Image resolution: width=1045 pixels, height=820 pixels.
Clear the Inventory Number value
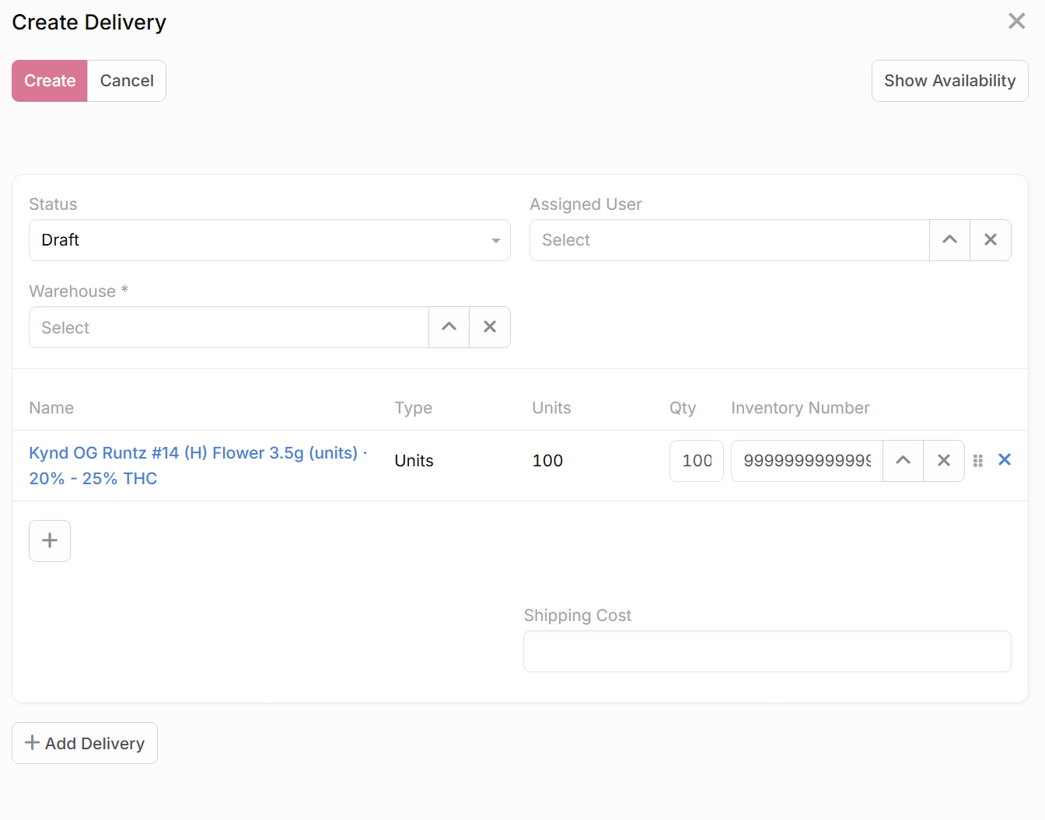[x=943, y=461]
